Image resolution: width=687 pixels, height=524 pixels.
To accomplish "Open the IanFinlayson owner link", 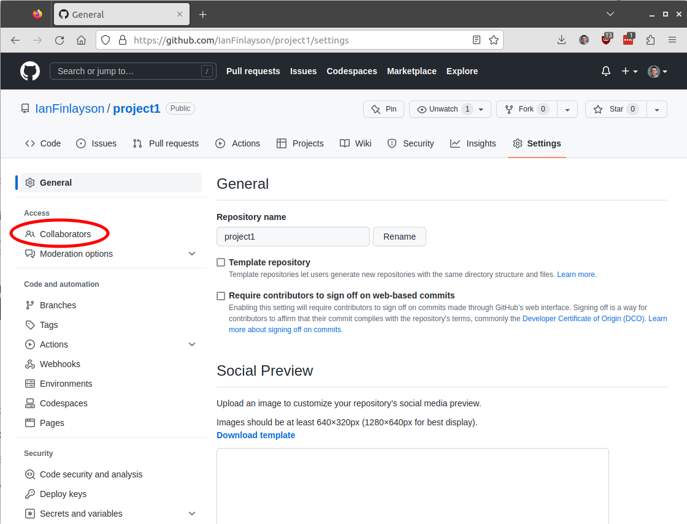I will tap(70, 108).
